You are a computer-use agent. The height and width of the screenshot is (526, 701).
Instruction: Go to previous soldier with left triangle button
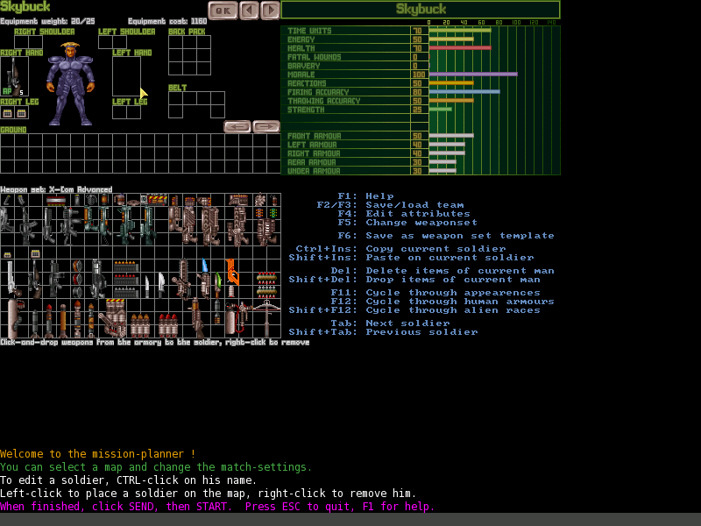point(249,11)
